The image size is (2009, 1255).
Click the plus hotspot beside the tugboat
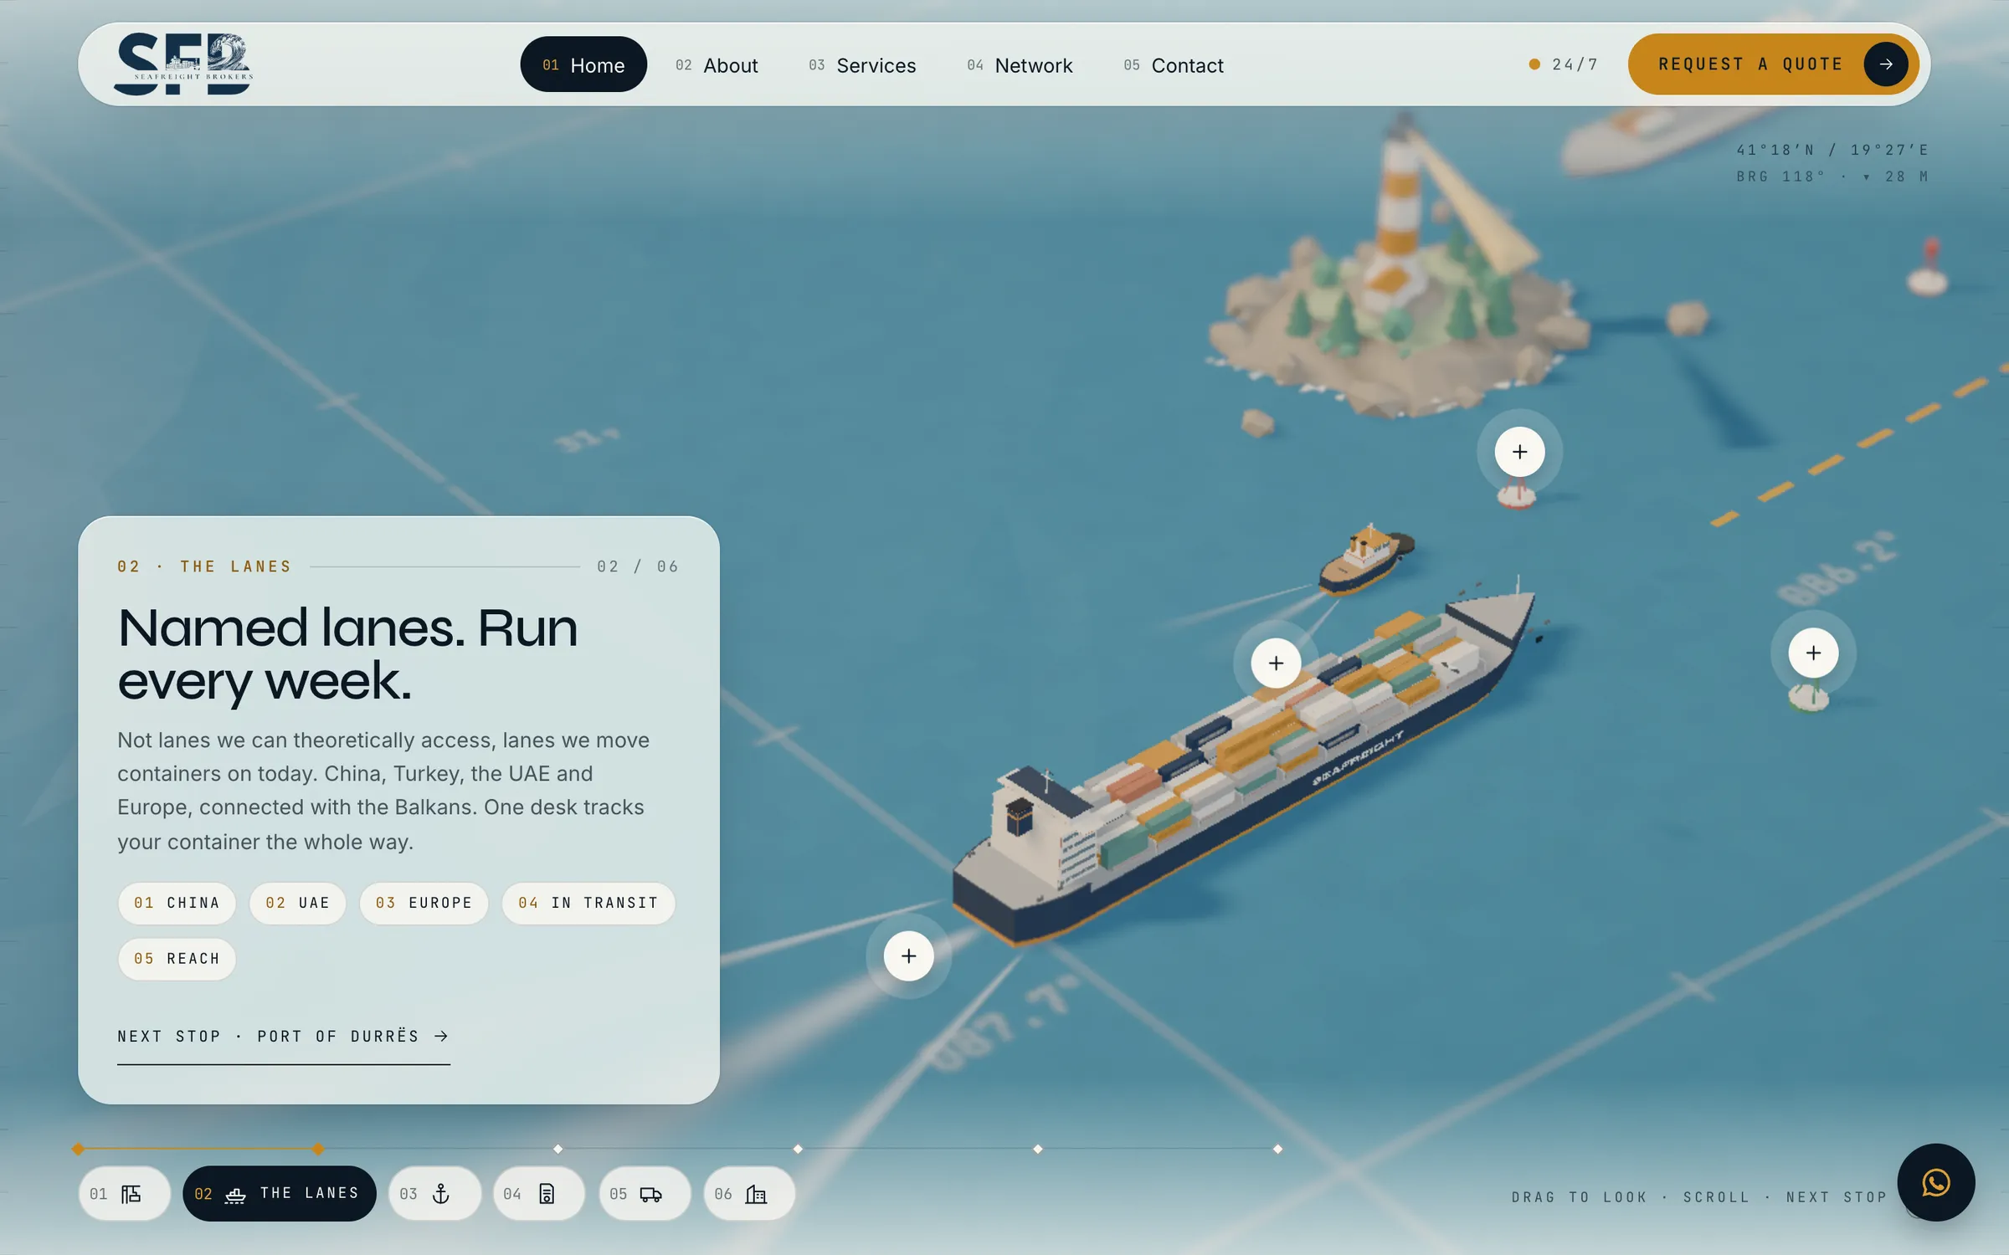pos(1276,663)
